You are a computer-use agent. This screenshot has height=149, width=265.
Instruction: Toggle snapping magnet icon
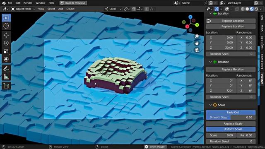click(134, 9)
